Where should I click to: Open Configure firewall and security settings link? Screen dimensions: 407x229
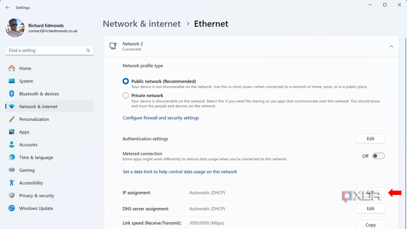(161, 118)
